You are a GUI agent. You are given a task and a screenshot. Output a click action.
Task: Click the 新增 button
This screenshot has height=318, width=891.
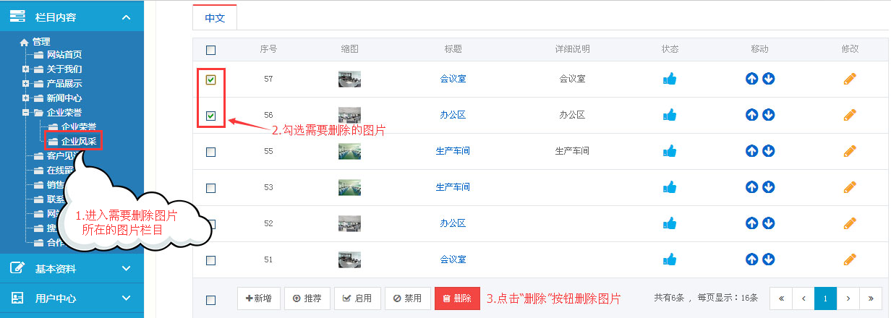click(258, 298)
